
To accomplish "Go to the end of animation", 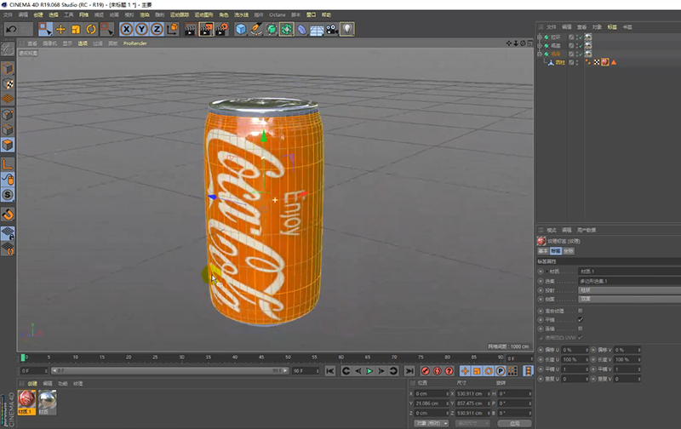I will click(409, 371).
